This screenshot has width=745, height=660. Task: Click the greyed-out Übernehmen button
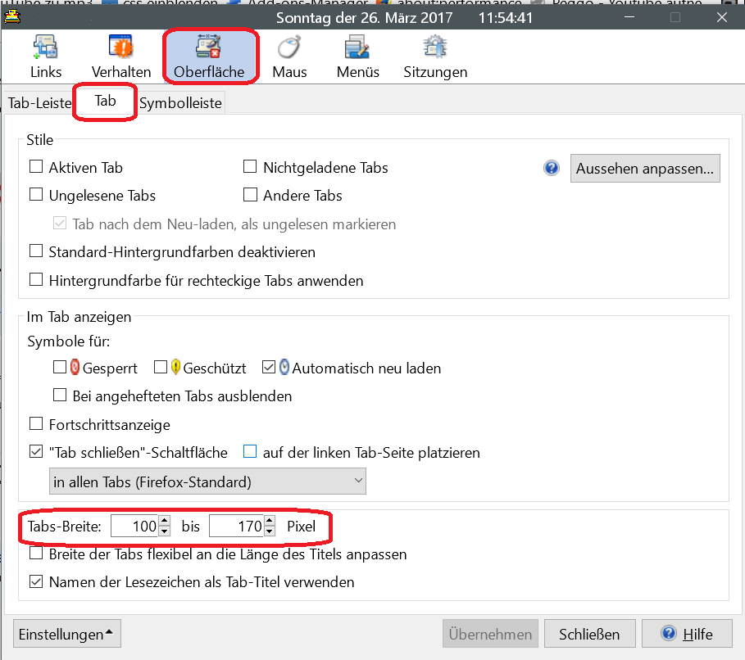pos(490,634)
